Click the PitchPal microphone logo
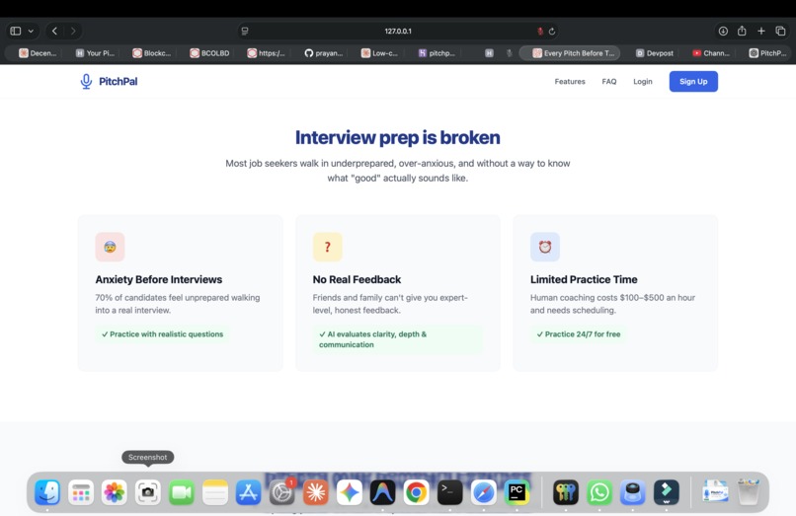This screenshot has width=796, height=516. [86, 82]
